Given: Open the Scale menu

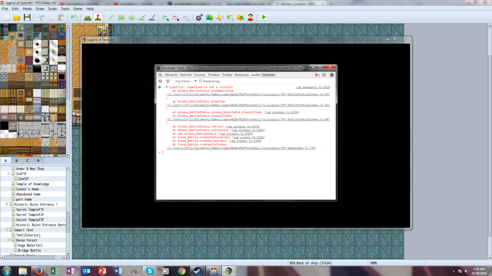Looking at the screenshot, I should pos(53,9).
